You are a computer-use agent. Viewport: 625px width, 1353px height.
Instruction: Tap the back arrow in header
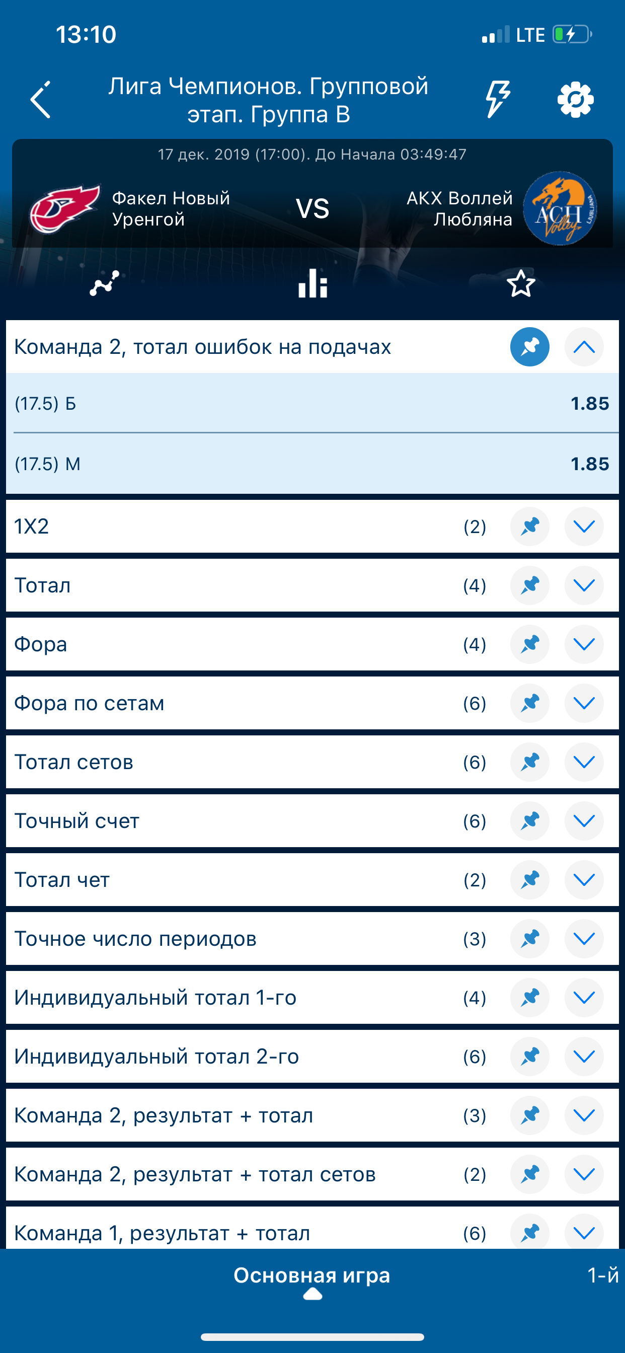pos(41,100)
